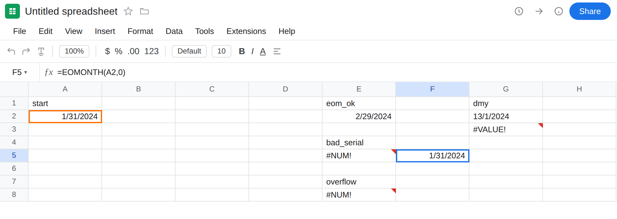Select row 3 header

click(x=14, y=129)
